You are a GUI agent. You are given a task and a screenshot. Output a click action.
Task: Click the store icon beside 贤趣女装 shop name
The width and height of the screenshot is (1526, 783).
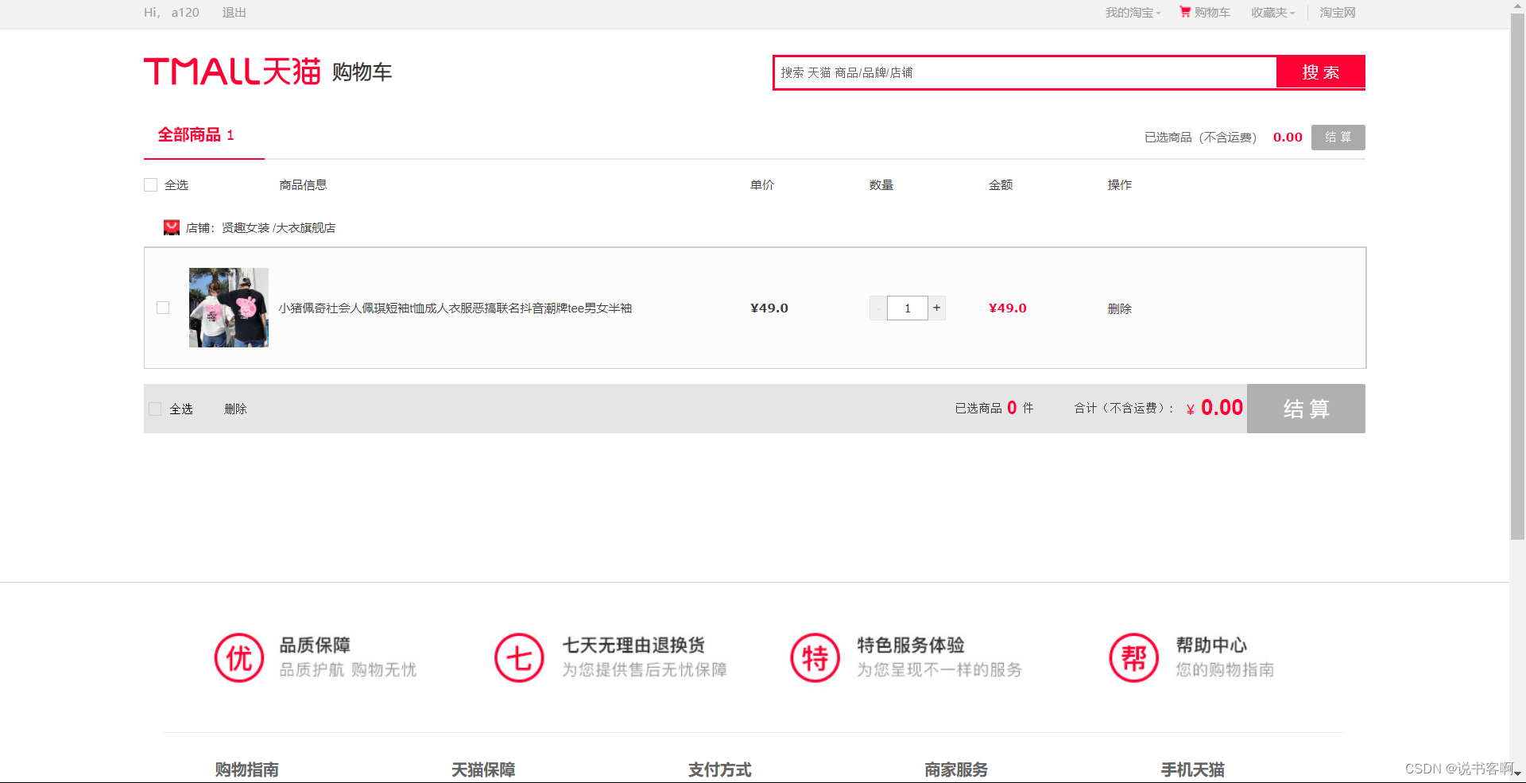[x=172, y=227]
